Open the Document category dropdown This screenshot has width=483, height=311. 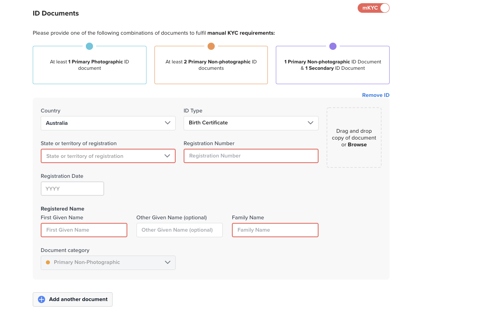pyautogui.click(x=108, y=262)
